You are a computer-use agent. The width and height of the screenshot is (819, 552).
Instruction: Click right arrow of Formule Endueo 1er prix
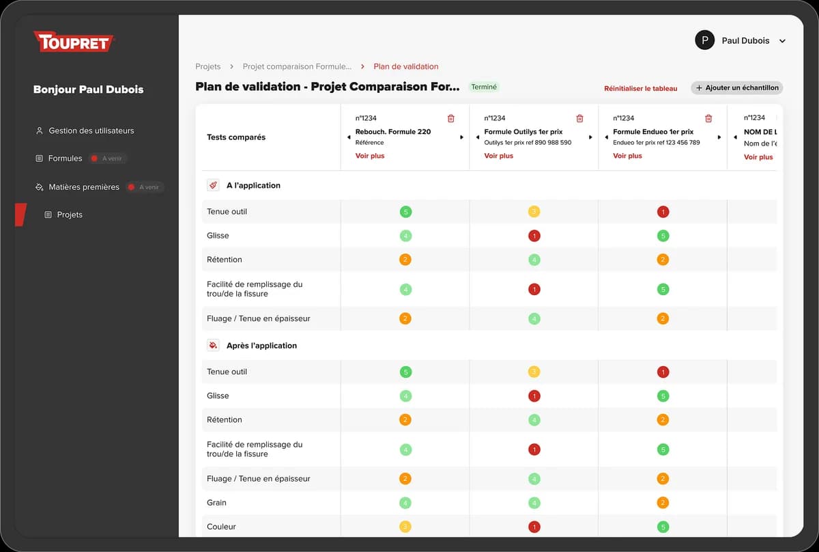click(719, 137)
